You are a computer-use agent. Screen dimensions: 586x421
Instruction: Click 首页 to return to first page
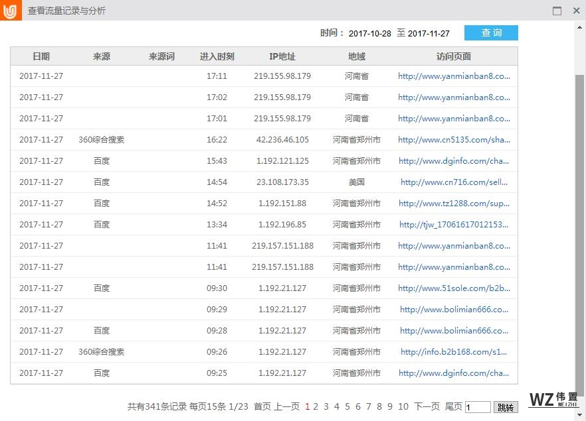262,406
